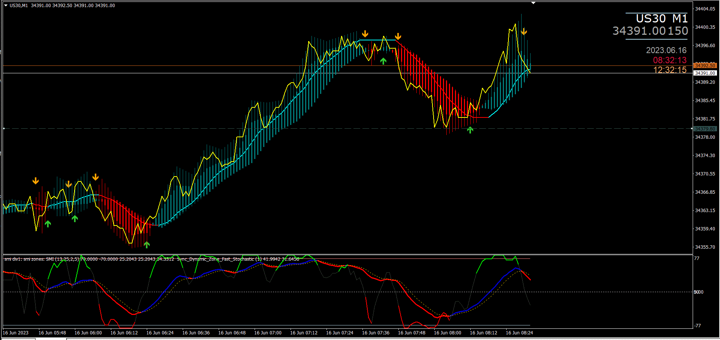Click the chart shift triangle marker at top
The width and height of the screenshot is (720, 340).
click(x=534, y=3)
